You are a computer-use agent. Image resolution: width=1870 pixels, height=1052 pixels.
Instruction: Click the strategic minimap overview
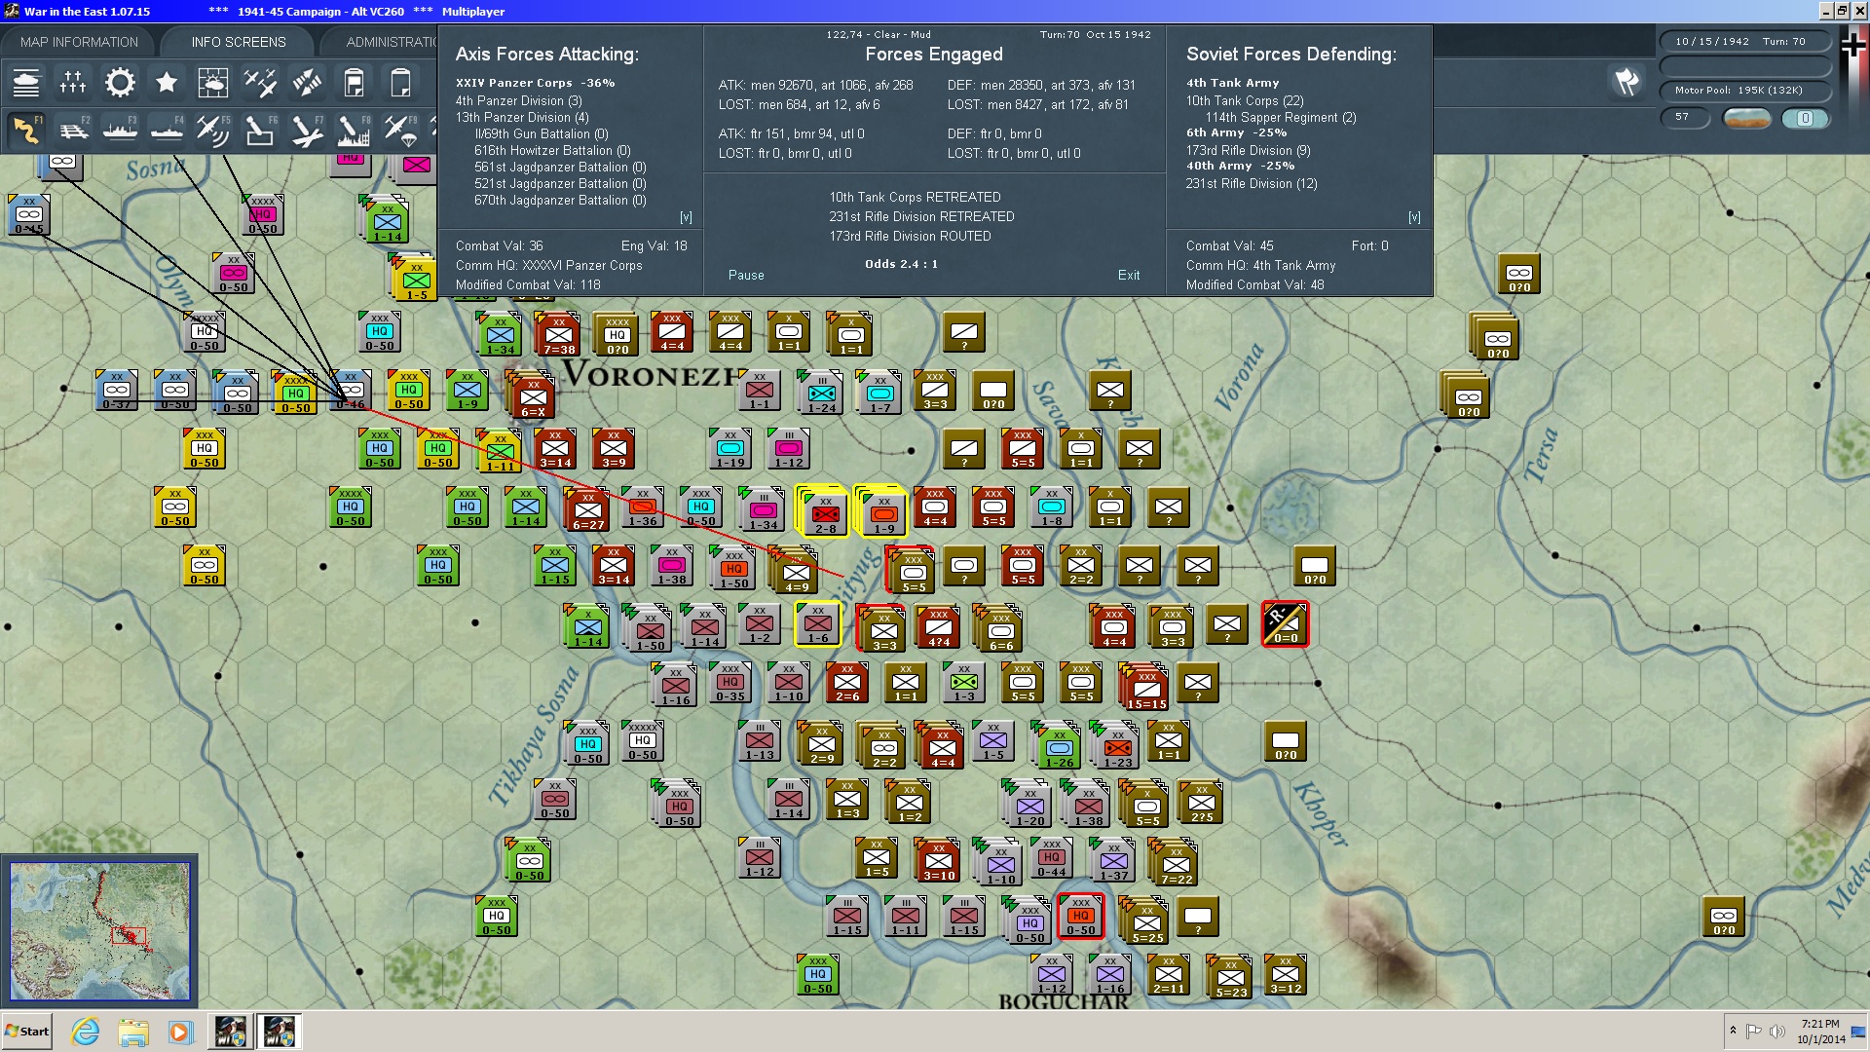coord(99,931)
